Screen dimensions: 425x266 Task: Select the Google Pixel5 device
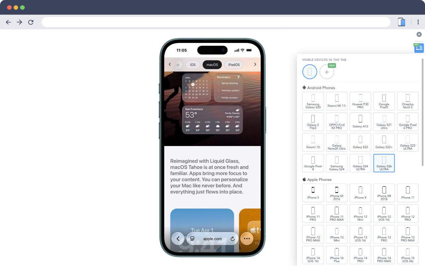click(x=384, y=101)
